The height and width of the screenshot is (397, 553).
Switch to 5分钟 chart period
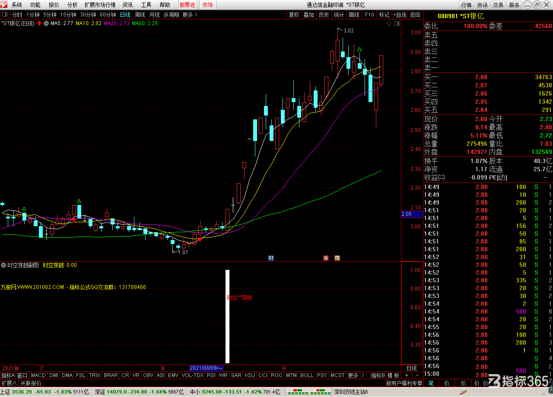[50, 15]
